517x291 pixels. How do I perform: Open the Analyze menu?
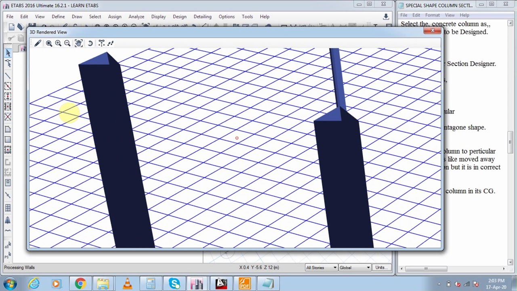[137, 17]
